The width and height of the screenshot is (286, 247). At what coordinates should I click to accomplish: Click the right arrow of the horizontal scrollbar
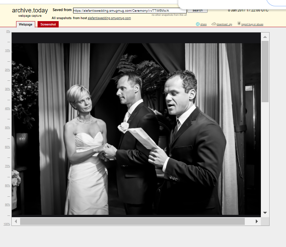tap(257, 222)
